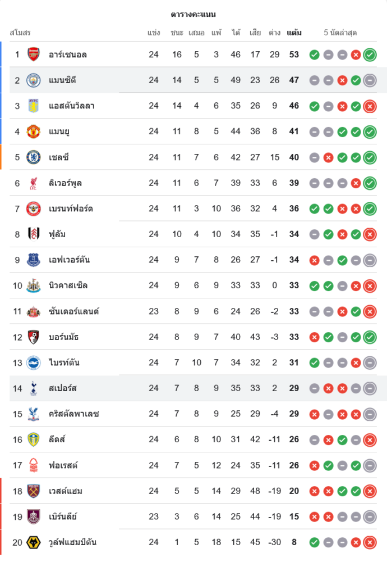
Task: Click the Liverpool crest icon
Action: point(34,183)
